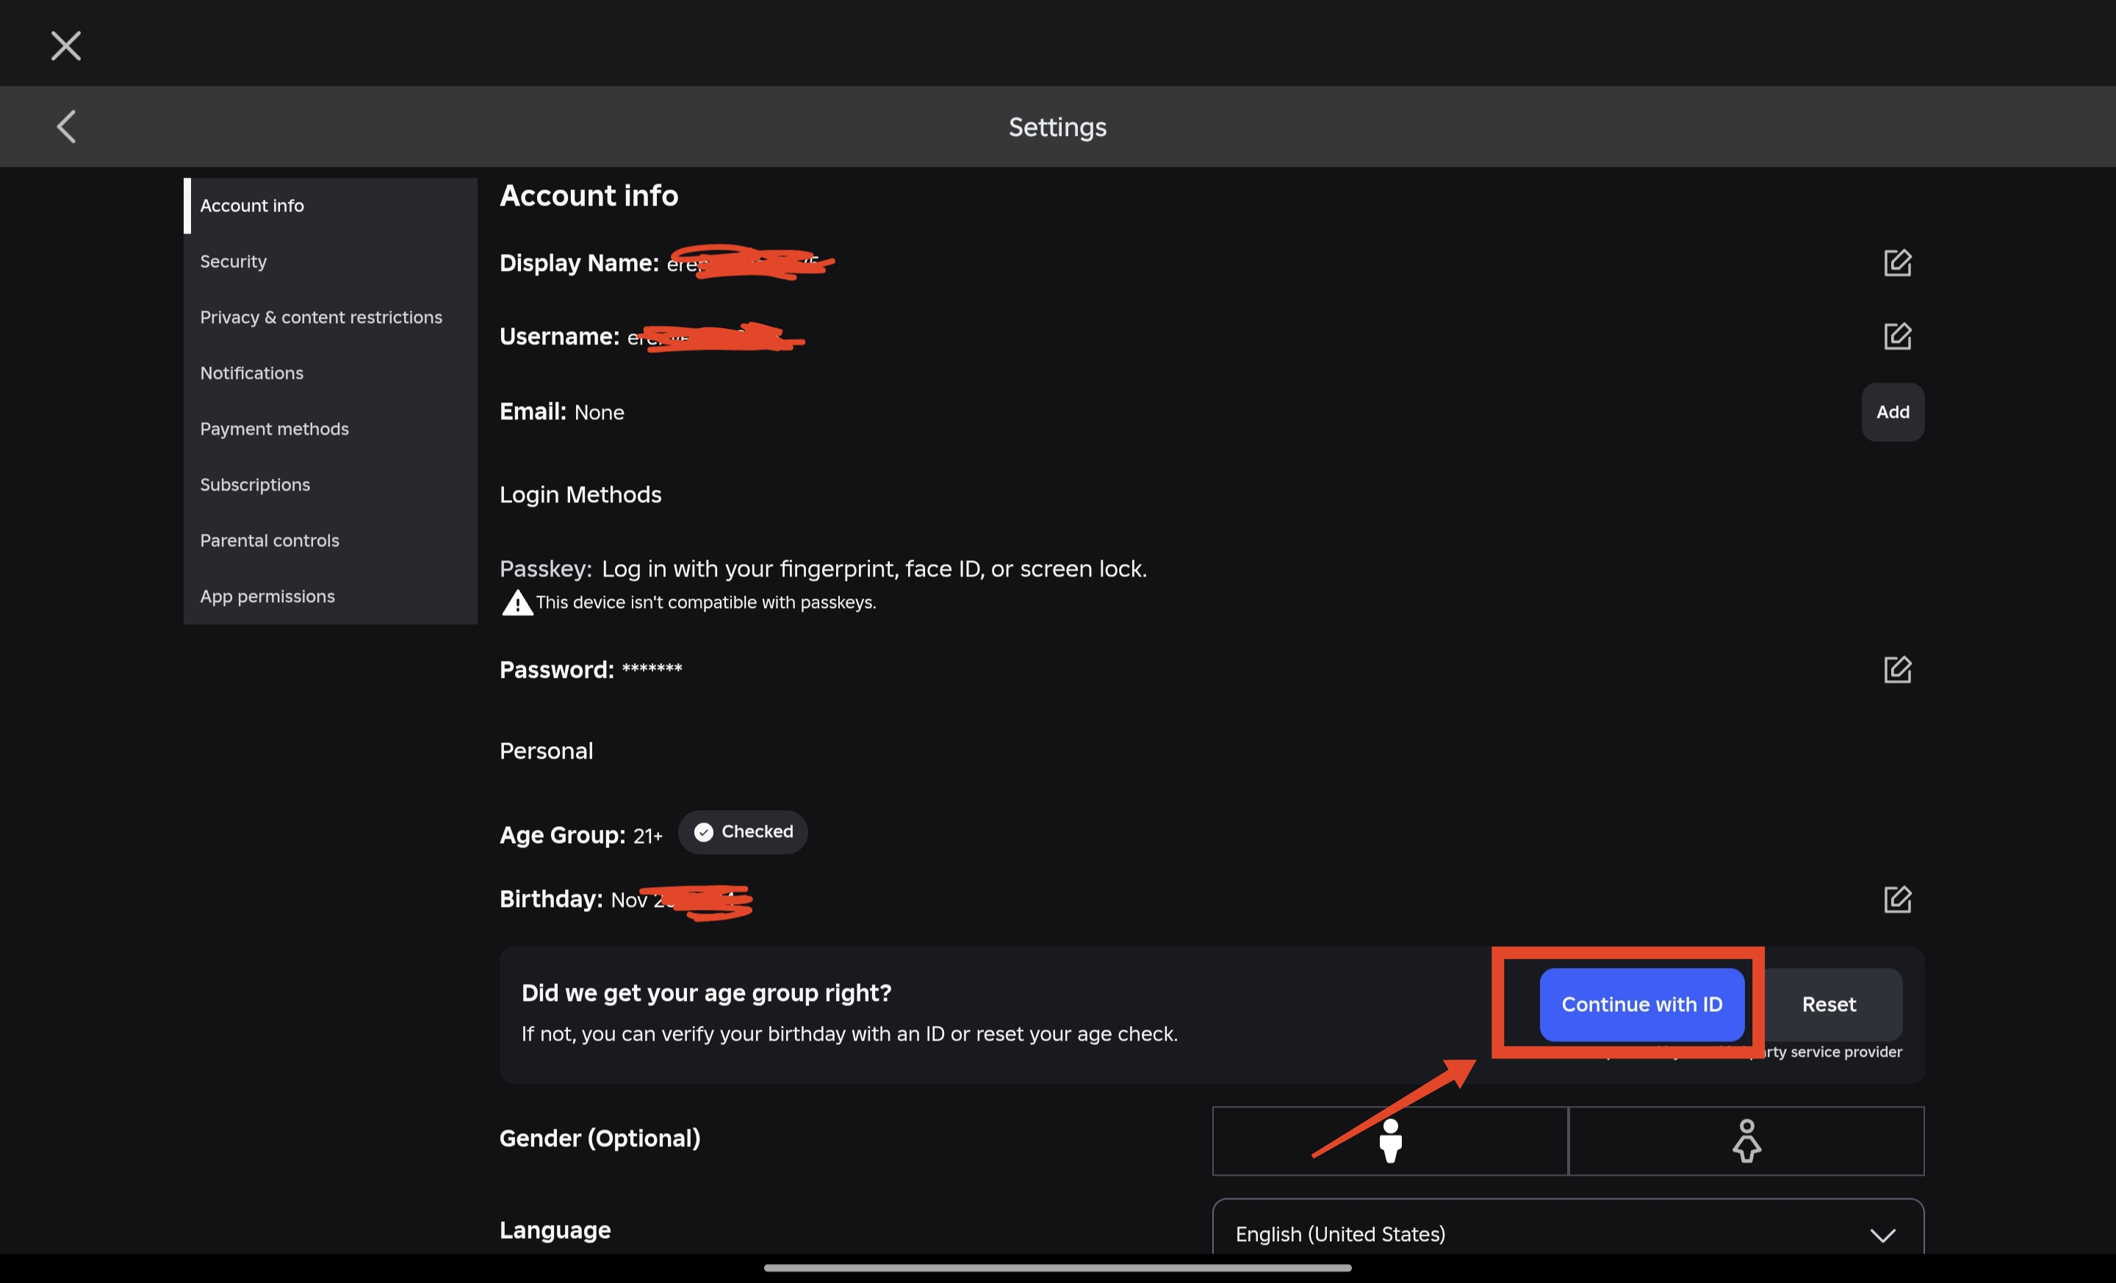Click 'Did we get your age group right?'
This screenshot has height=1283, width=2116.
pyautogui.click(x=706, y=993)
